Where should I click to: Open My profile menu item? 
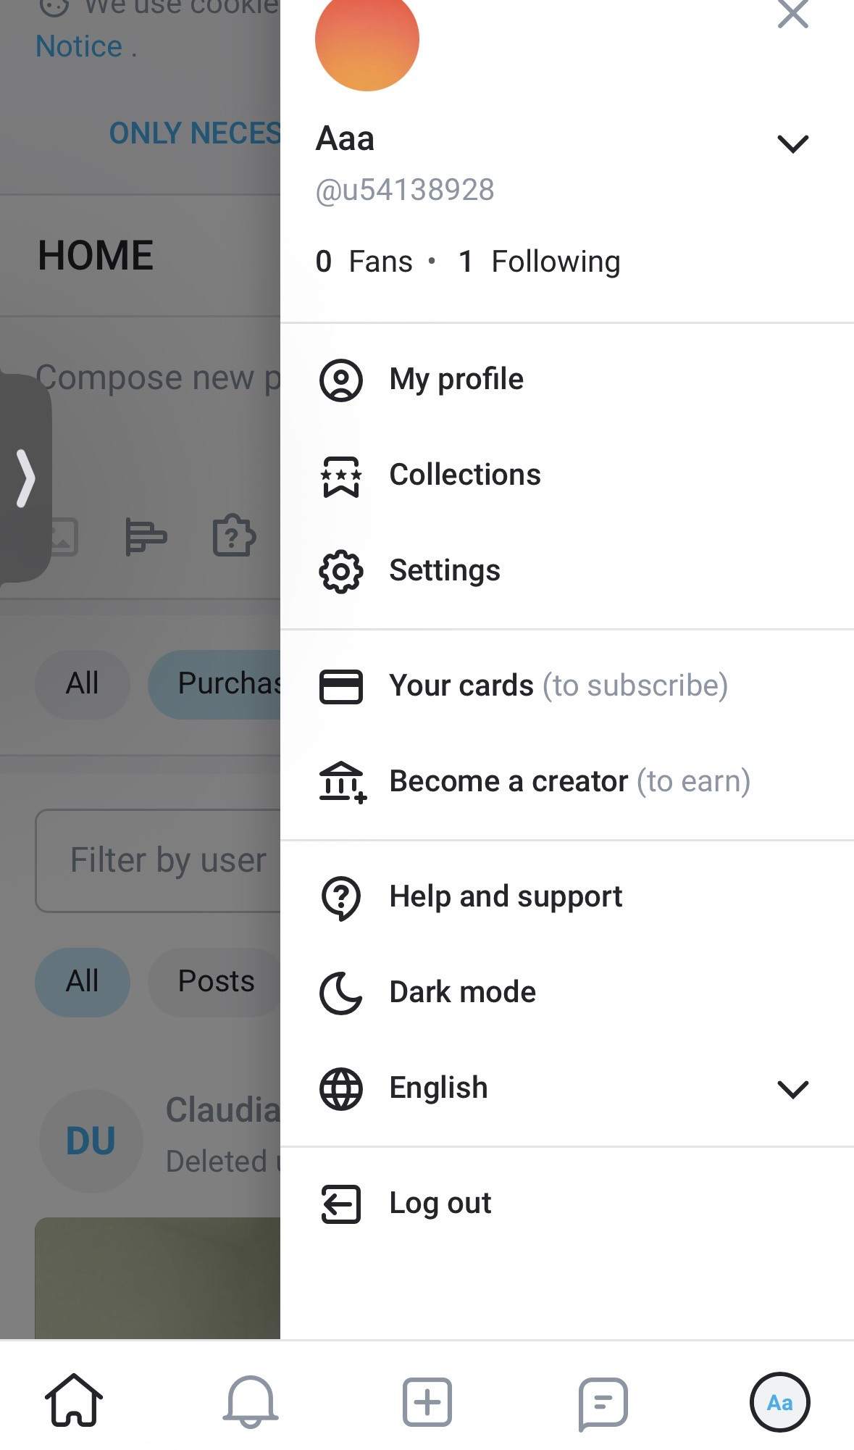[x=456, y=379]
